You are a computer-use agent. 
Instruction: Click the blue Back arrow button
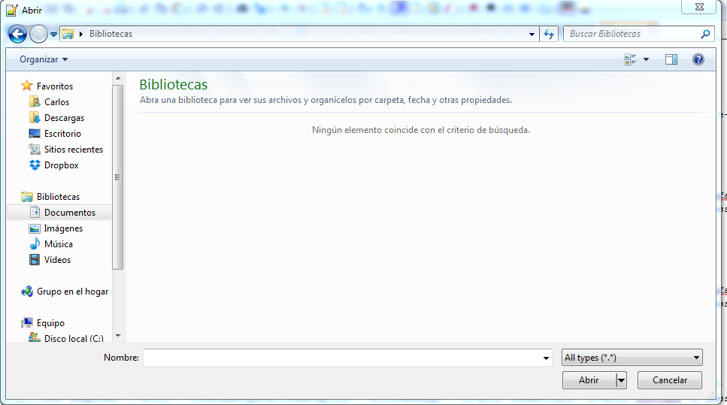[x=17, y=34]
